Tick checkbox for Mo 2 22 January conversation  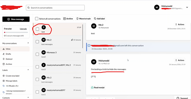[37, 42]
